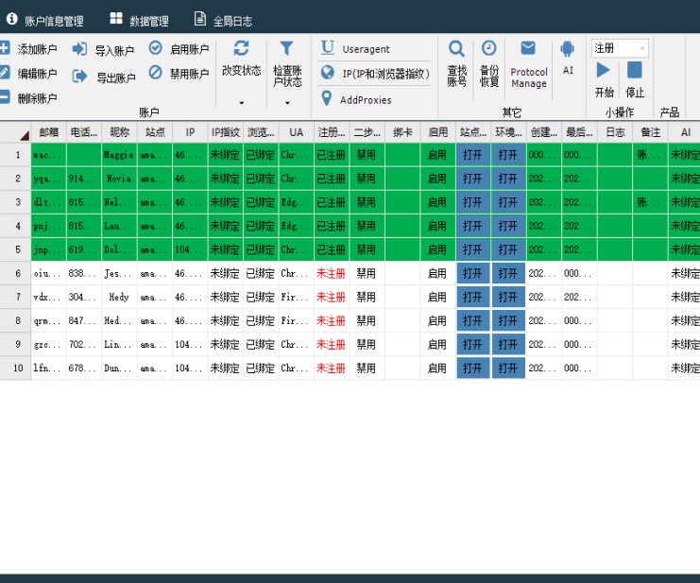Select row header number 2
The width and height of the screenshot is (700, 583).
click(x=17, y=179)
